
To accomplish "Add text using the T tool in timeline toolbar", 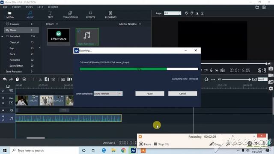I will [x=34, y=80].
